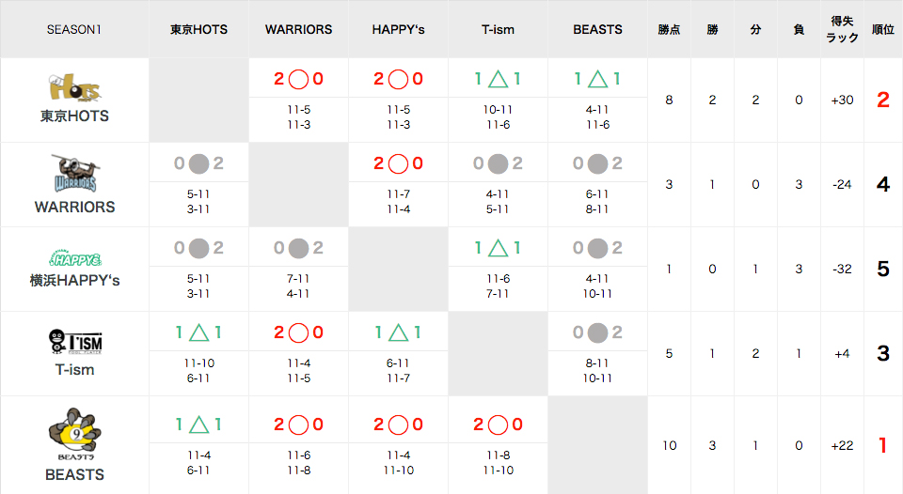The image size is (903, 494).
Task: Click the green draw triangle HAPPY's vs T-ism
Action: 499,248
